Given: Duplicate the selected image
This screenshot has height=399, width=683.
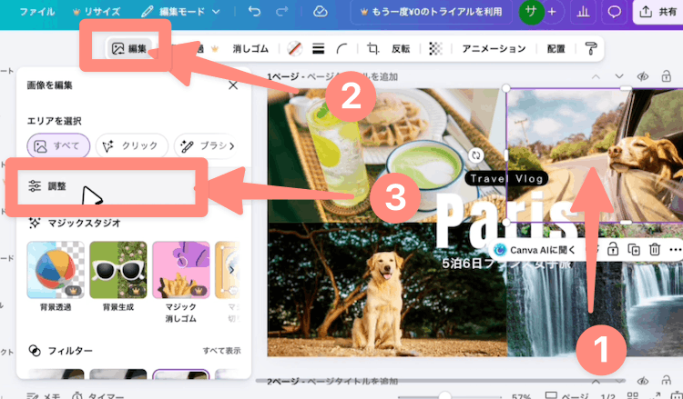Looking at the screenshot, I should (x=634, y=250).
